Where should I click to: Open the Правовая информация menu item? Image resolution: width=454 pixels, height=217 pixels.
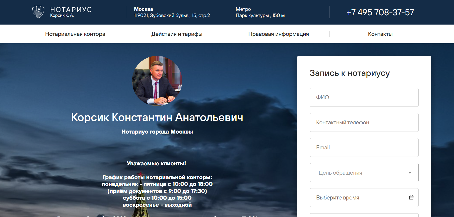(x=278, y=34)
